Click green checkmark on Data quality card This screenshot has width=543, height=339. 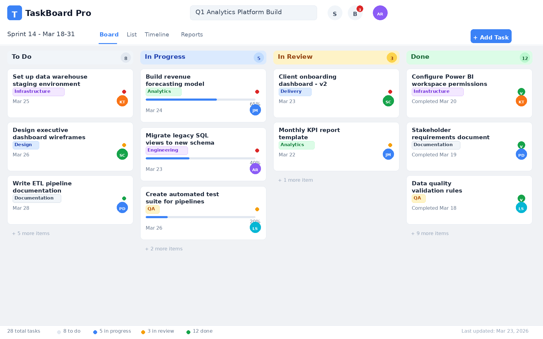click(521, 199)
